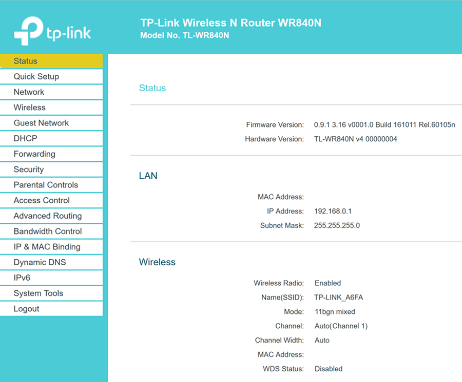Click the Mode label under Wireless
Viewport: 462px width, 382px height.
tap(294, 312)
